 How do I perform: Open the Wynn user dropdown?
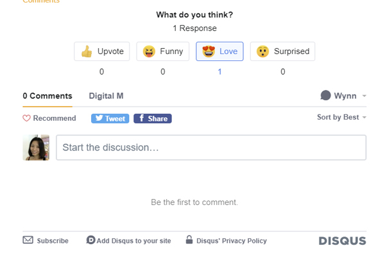tap(344, 96)
